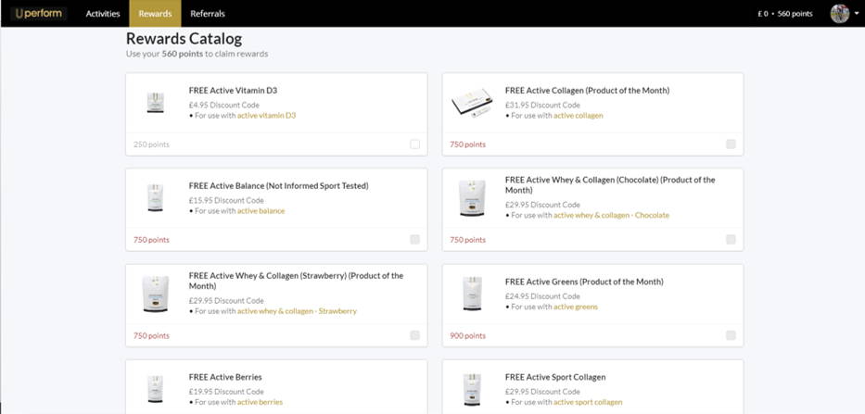Tick the Active Collagen reward checkbox

(x=731, y=144)
